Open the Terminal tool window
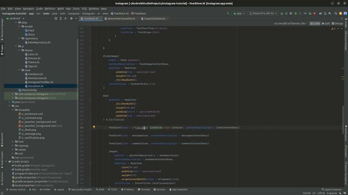This screenshot has height=195, width=348. pyautogui.click(x=144, y=190)
